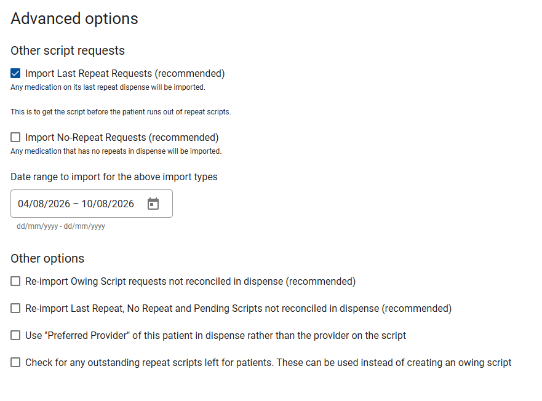The width and height of the screenshot is (542, 401).
Task: Click the 'Import Last Repeat Requests (recommended)' label
Action: (x=125, y=74)
